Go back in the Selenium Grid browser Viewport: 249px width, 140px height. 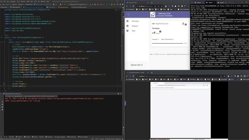tap(127, 6)
